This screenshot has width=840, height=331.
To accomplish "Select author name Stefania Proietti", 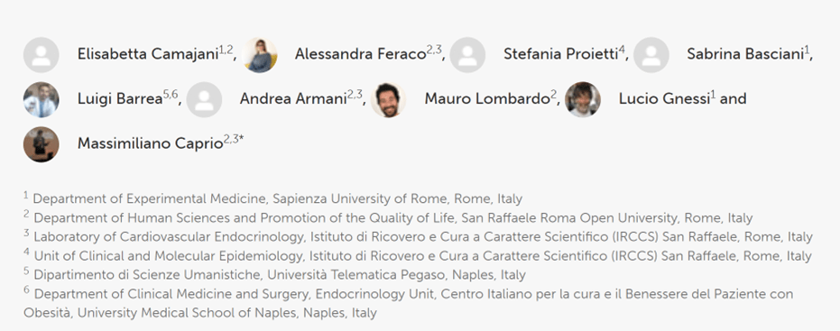I will click(x=560, y=54).
